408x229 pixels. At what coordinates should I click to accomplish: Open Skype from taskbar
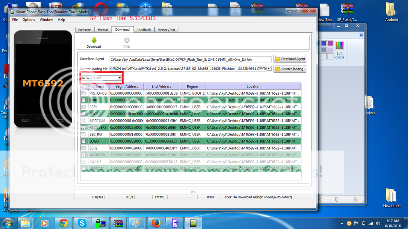(x=82, y=223)
